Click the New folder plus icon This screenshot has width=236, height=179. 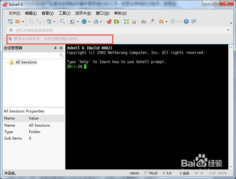(x=161, y=22)
